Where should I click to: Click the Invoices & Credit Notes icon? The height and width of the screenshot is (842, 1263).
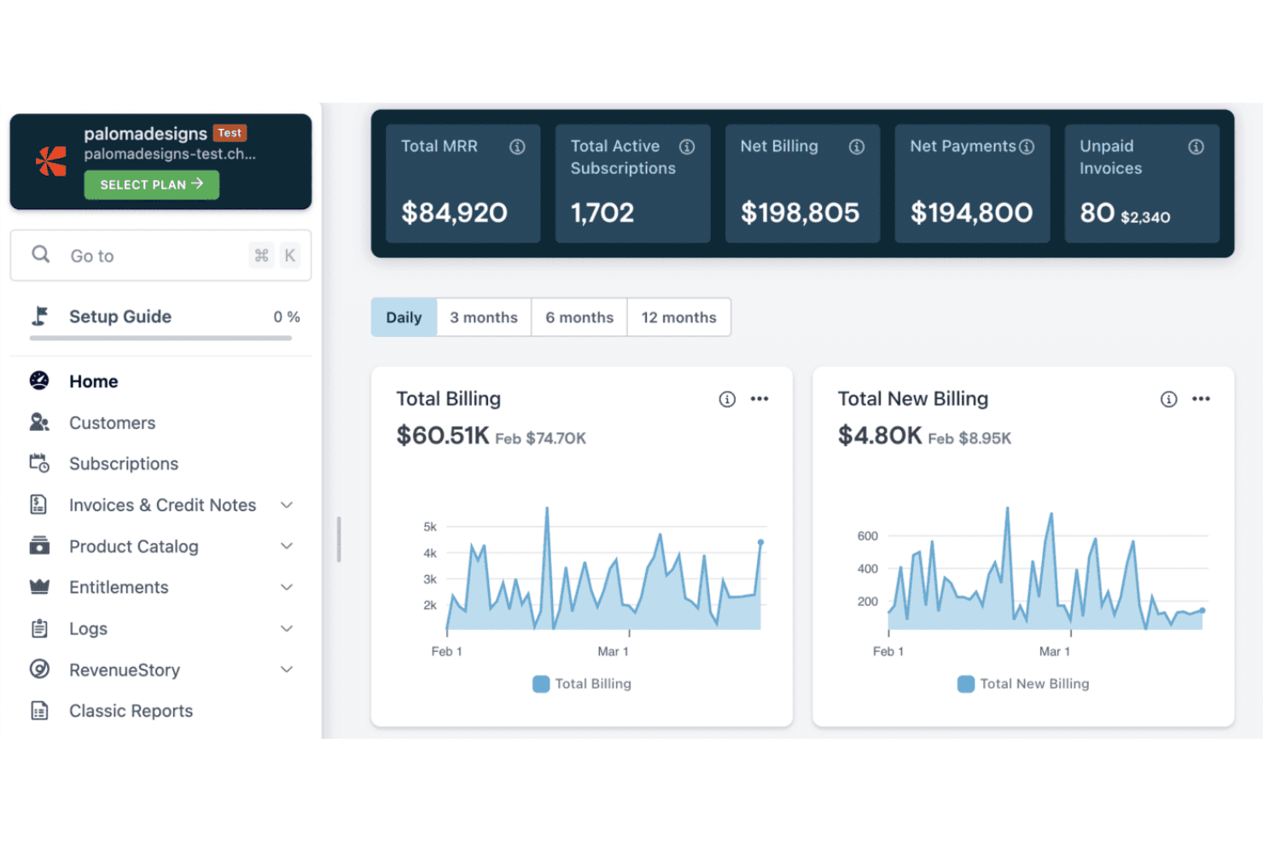click(39, 504)
